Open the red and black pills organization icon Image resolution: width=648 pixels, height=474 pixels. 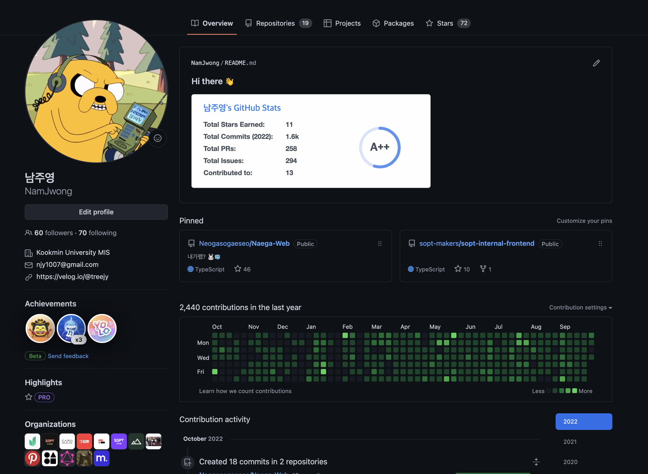101,441
